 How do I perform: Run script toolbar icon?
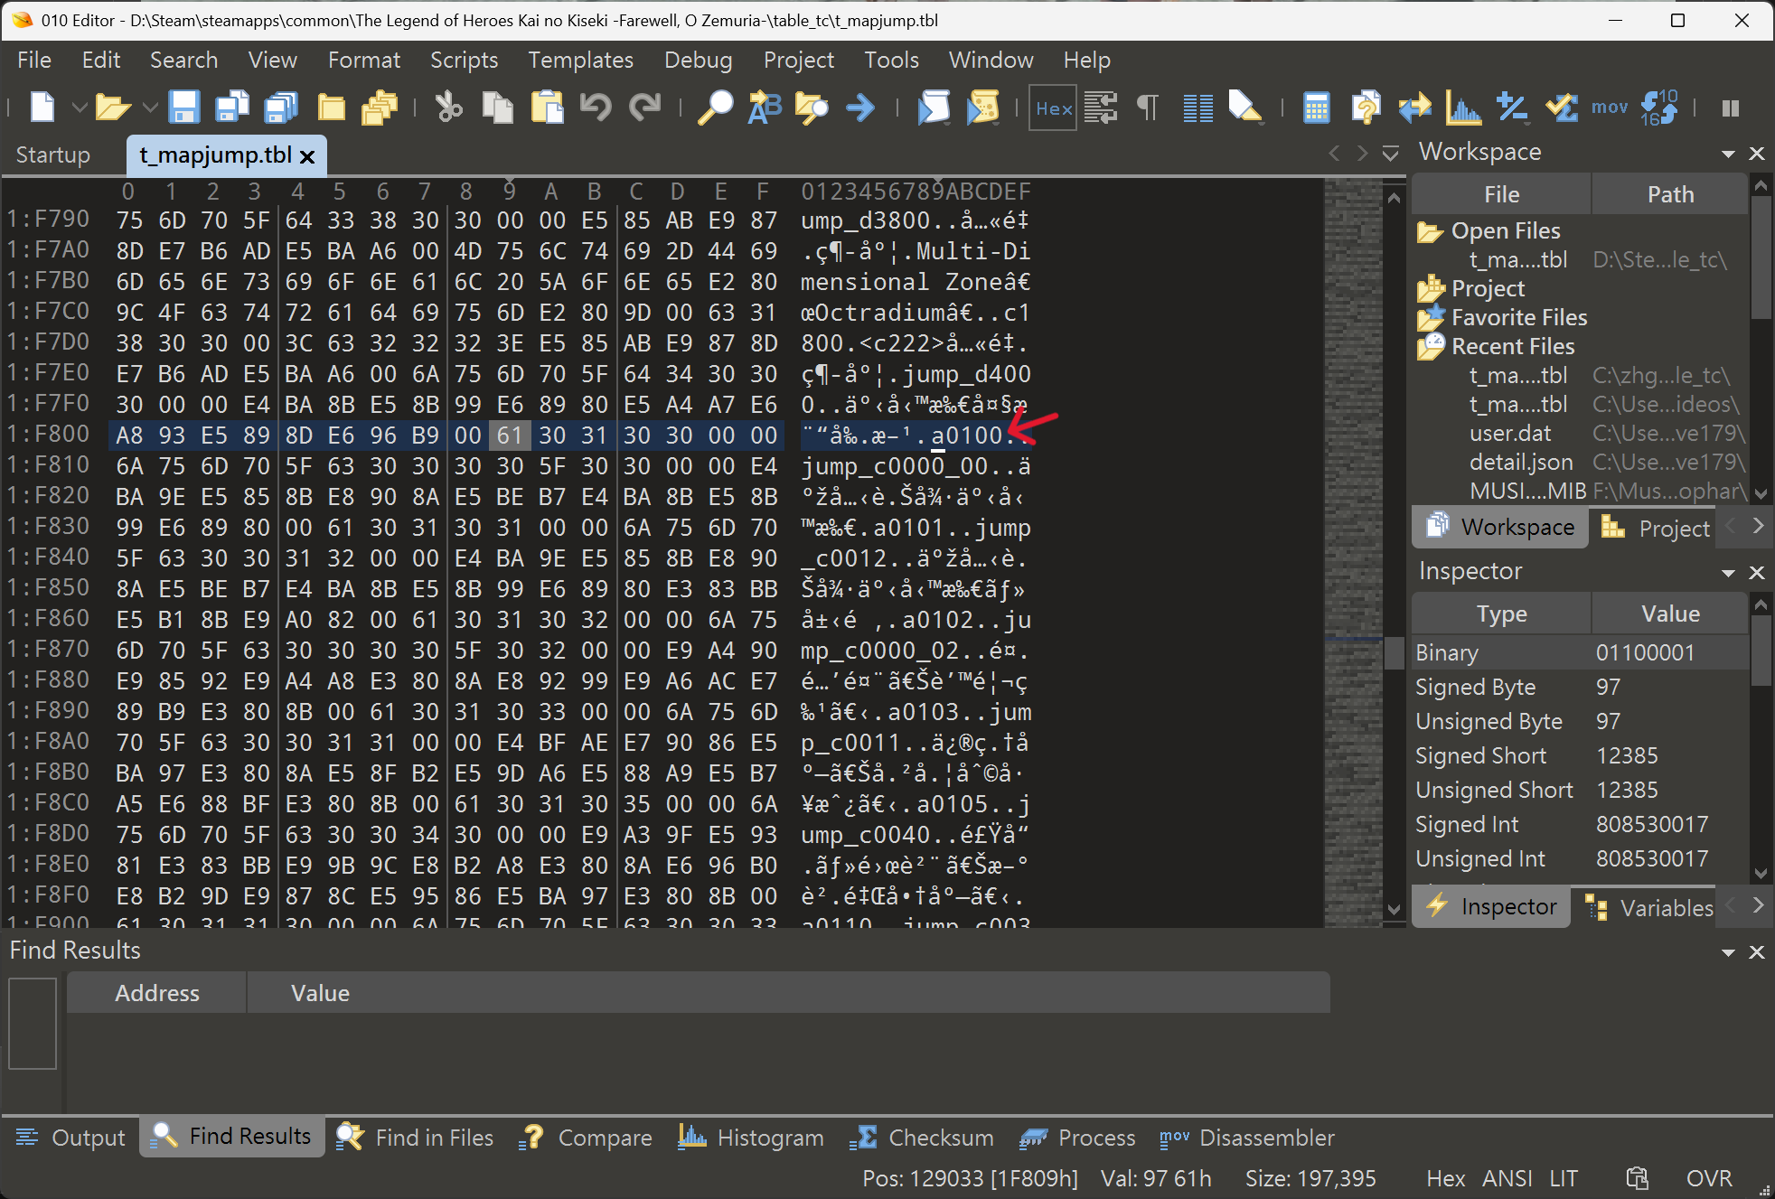coord(934,108)
